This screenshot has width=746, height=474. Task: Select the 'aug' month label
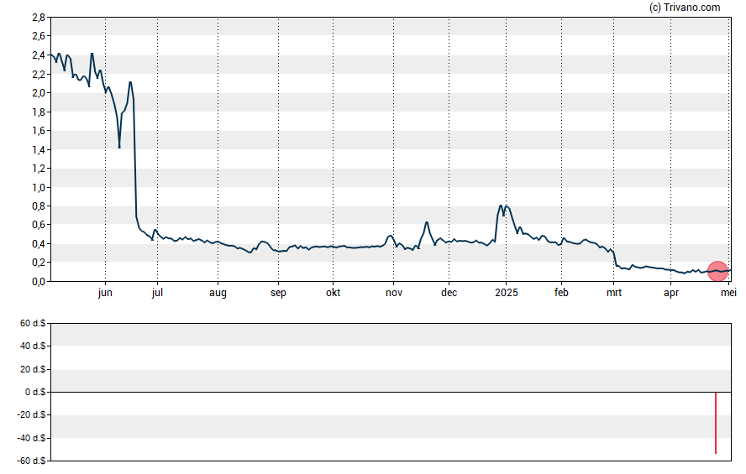coord(218,293)
